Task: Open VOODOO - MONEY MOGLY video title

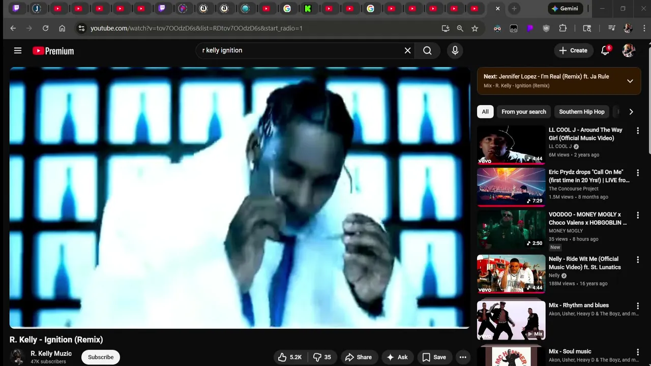Action: point(588,219)
